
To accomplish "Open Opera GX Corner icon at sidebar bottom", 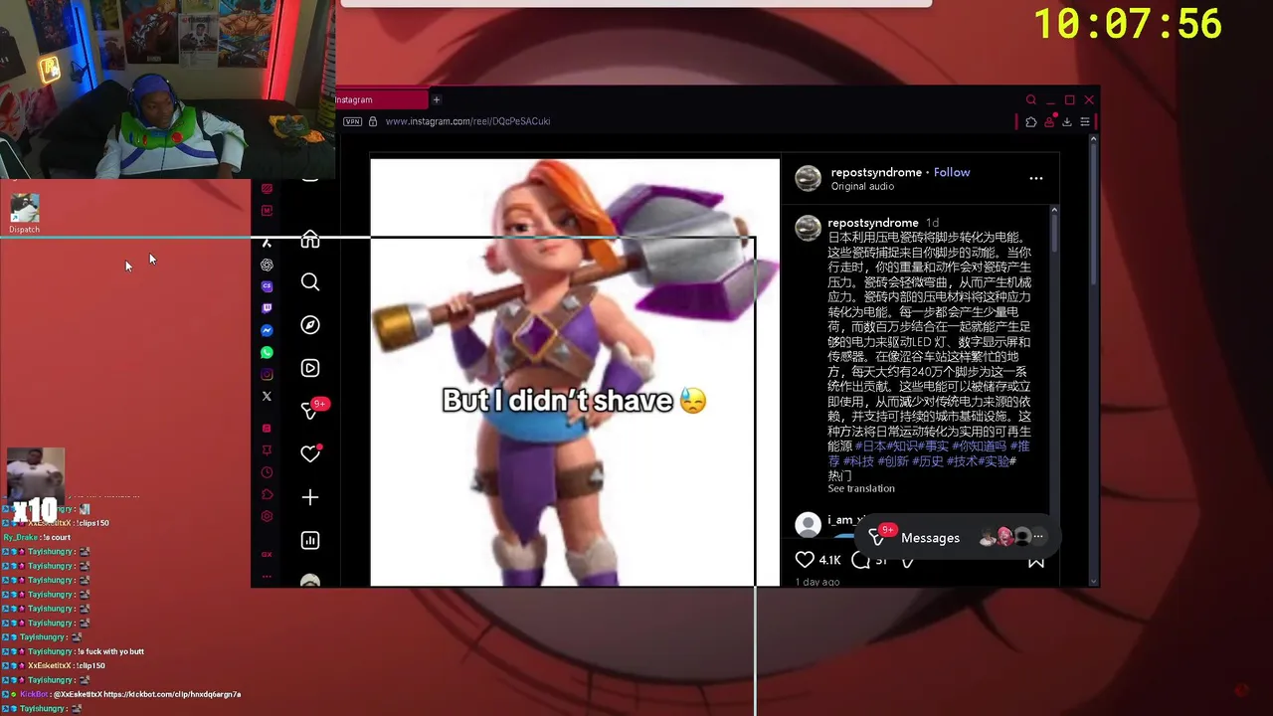I will coord(267,554).
